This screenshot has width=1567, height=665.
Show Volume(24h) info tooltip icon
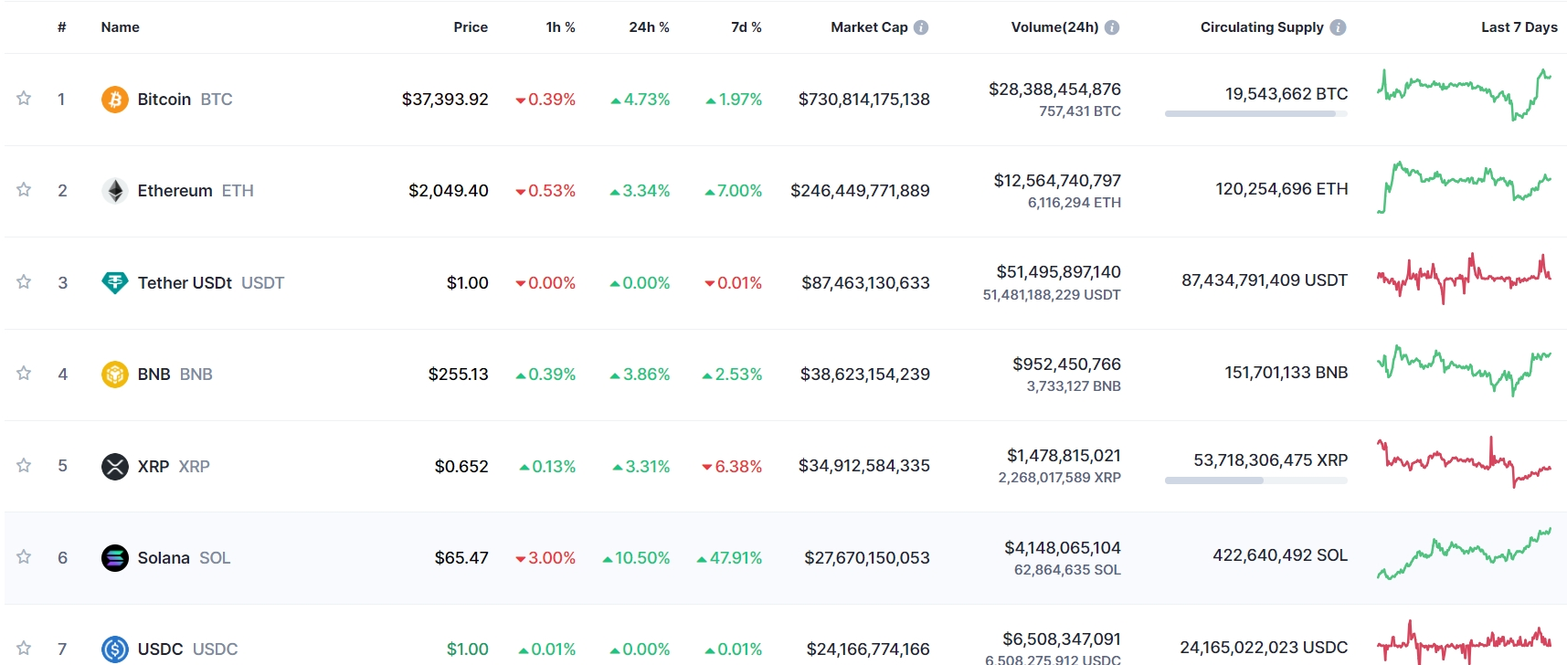tap(1112, 27)
